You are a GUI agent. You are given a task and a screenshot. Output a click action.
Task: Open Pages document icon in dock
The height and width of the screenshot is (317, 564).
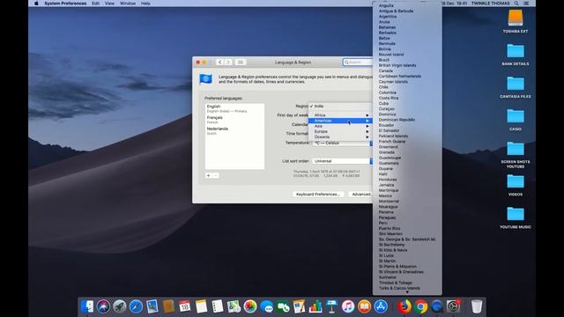pos(299,306)
